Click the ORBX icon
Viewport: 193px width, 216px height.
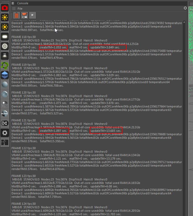click(5, 75)
